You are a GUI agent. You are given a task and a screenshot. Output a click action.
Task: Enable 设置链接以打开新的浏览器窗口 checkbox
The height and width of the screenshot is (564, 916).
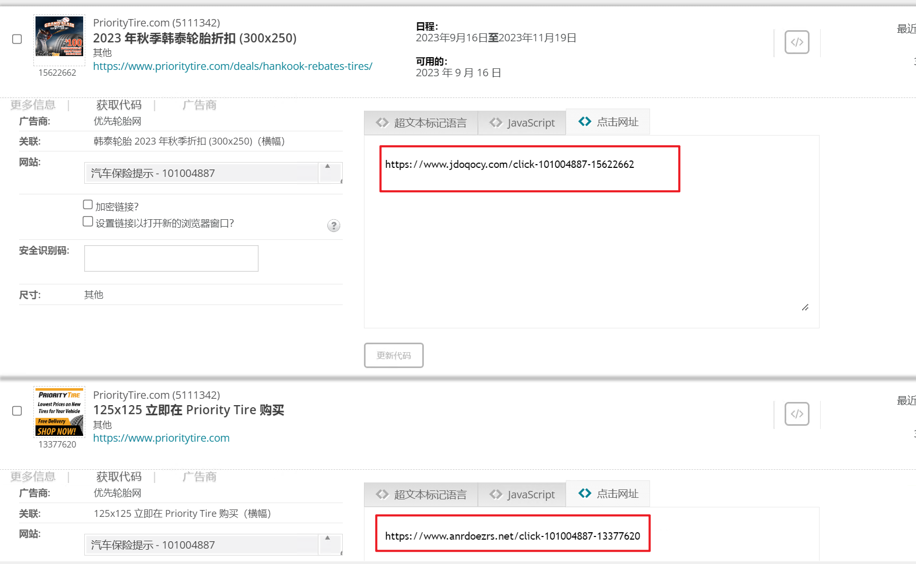(88, 221)
